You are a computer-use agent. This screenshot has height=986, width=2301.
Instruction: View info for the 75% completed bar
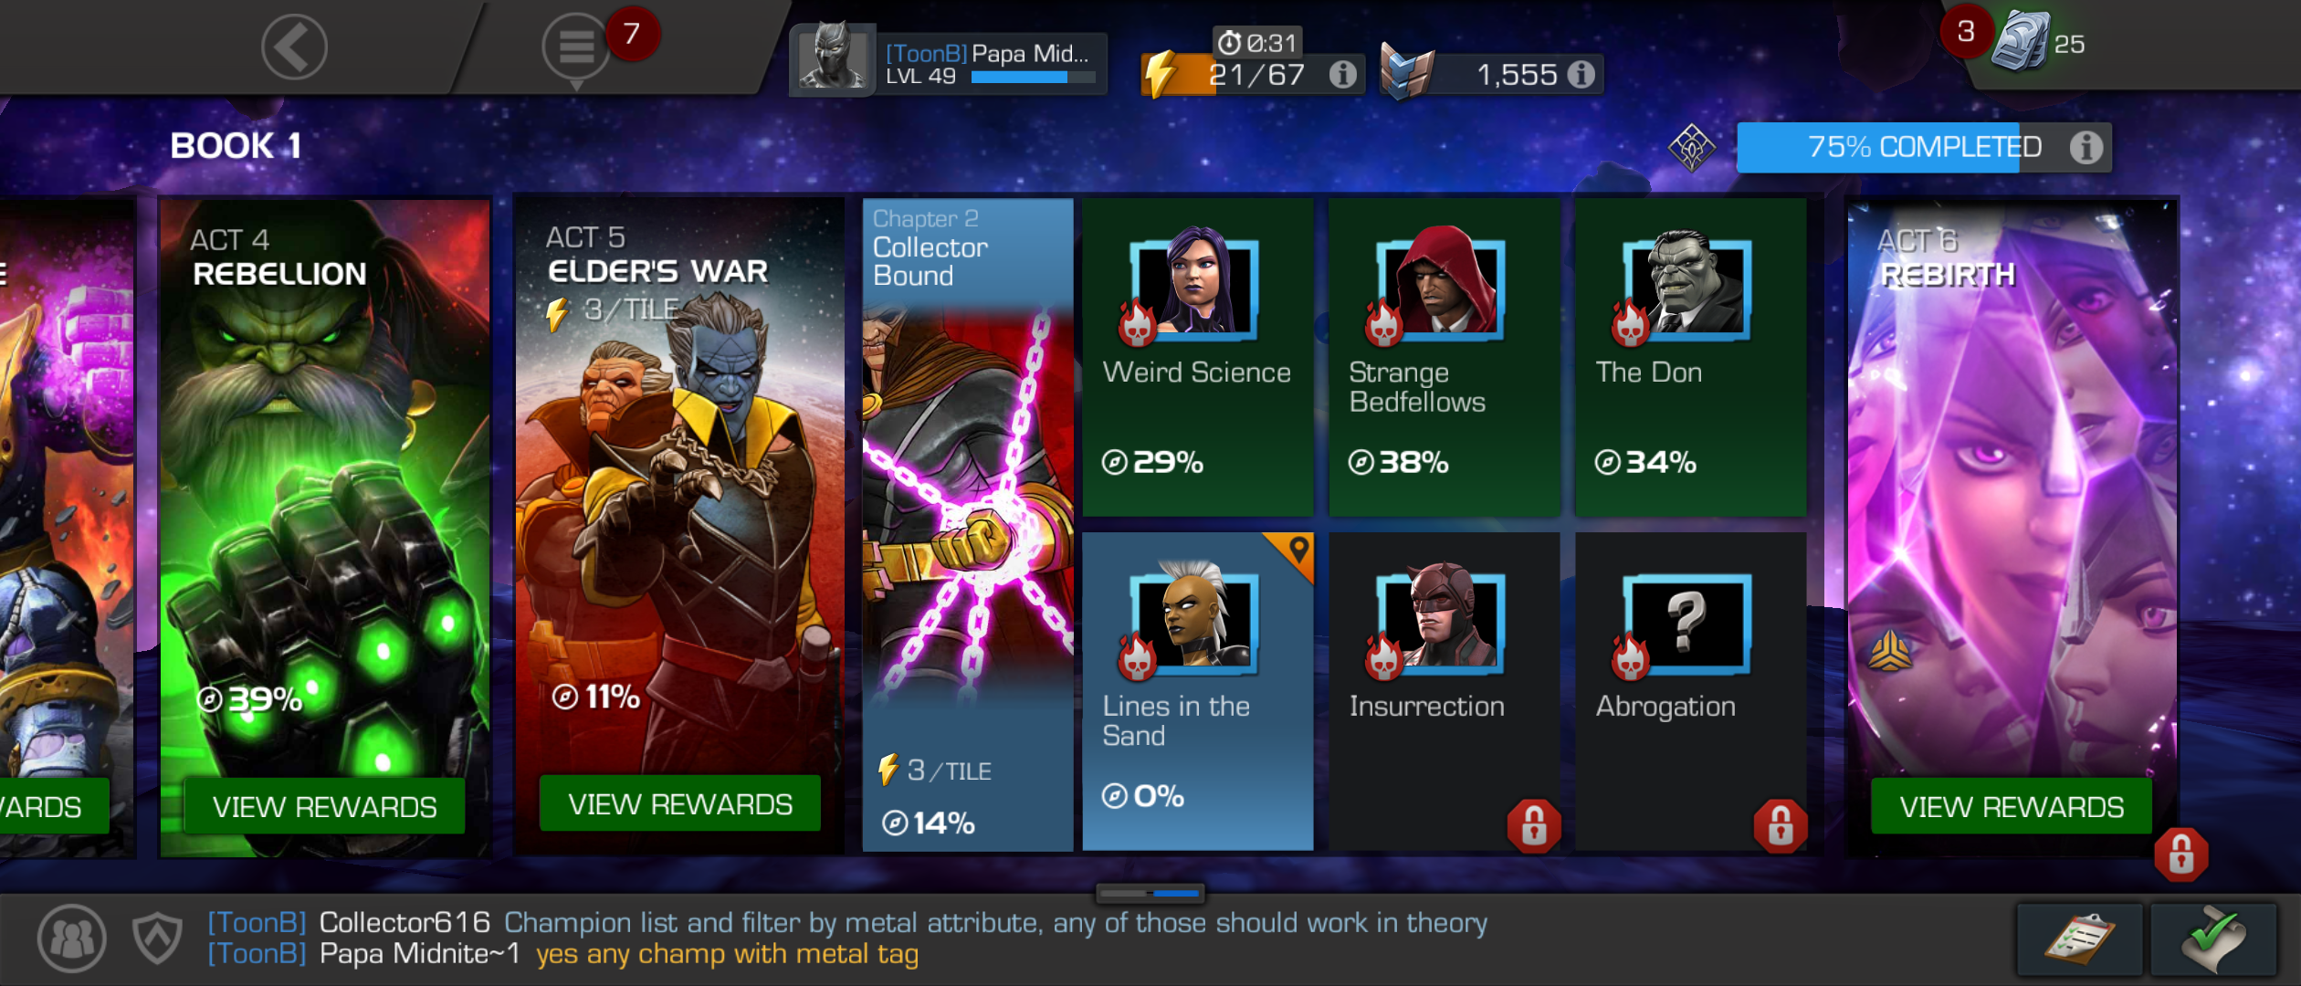(x=2086, y=147)
